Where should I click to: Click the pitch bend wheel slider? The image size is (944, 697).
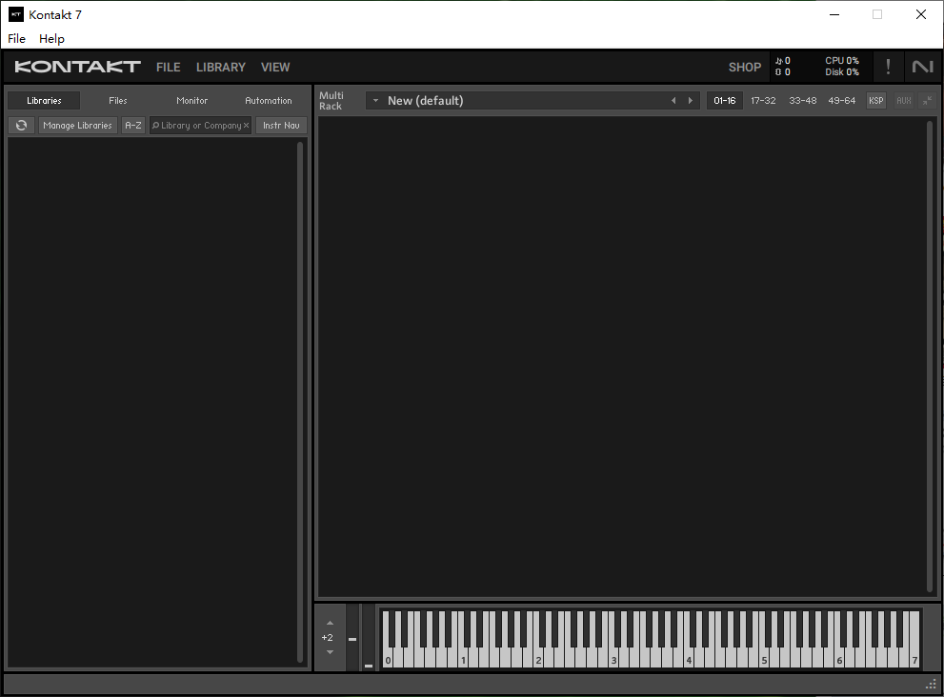tap(352, 637)
